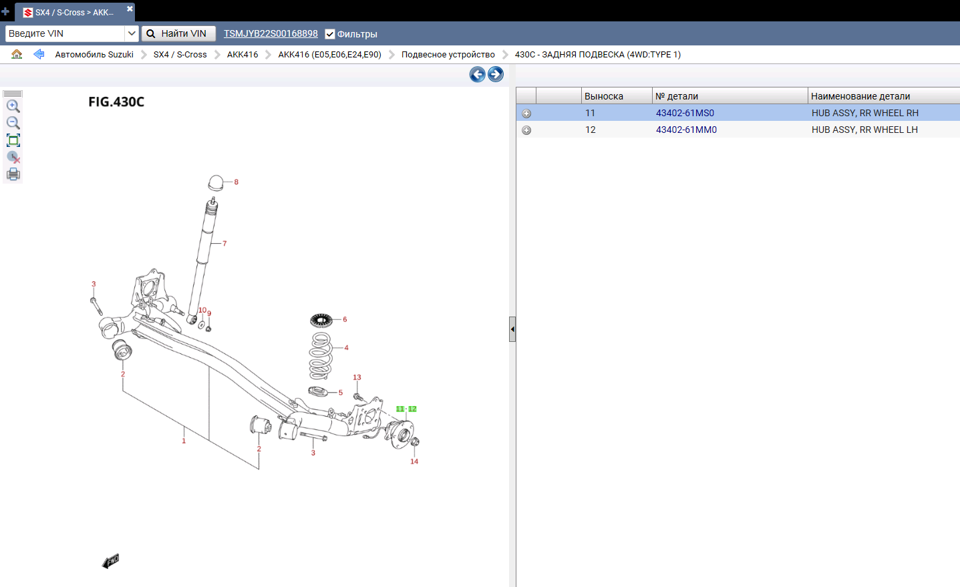The image size is (960, 587).
Task: Click the reset zoom magnifier icon
Action: 13,158
